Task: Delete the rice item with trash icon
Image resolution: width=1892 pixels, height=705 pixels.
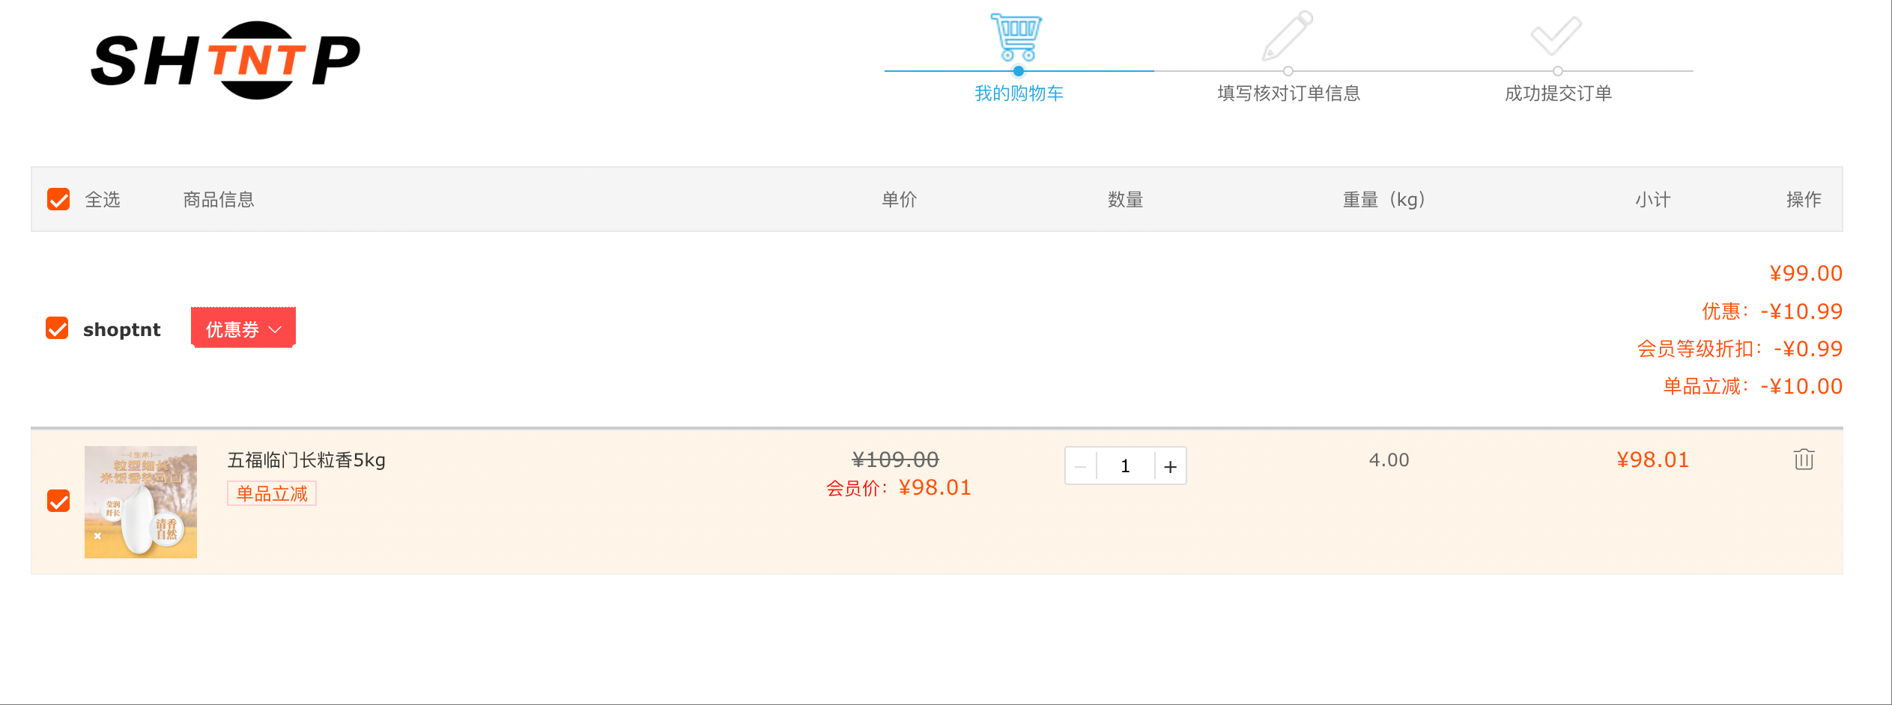Action: [x=1804, y=459]
